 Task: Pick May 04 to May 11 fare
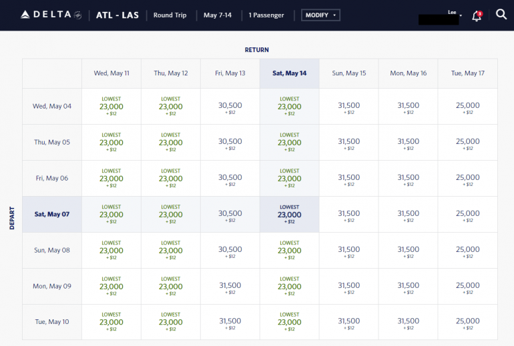[x=111, y=107]
